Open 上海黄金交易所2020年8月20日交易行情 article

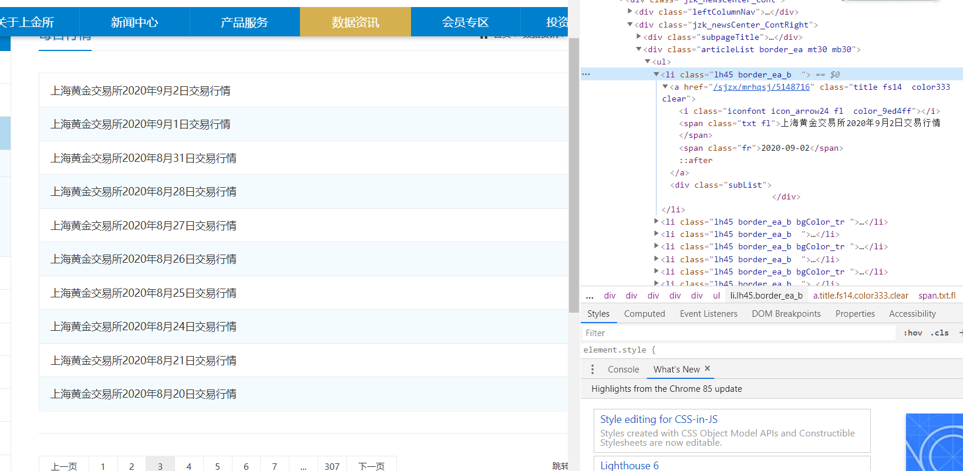click(143, 394)
